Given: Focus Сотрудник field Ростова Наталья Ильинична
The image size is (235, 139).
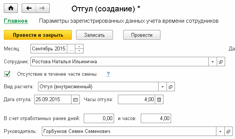Looking at the screenshot, I should coord(119,62).
